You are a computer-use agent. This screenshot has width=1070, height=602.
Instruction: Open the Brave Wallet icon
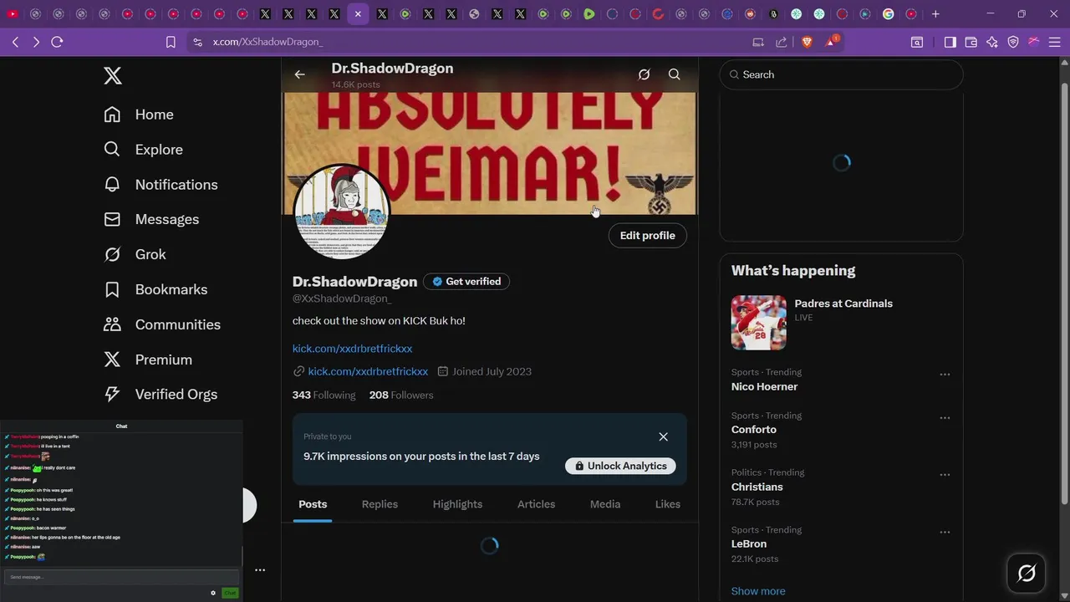click(971, 42)
